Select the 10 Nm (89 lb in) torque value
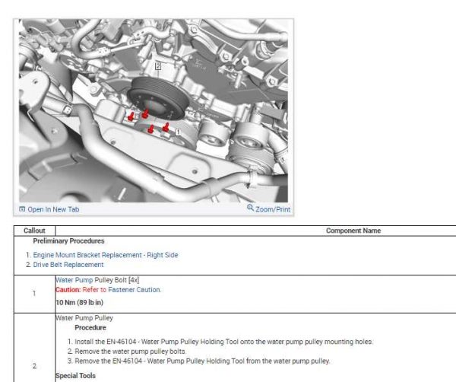456x382 pixels. (79, 303)
